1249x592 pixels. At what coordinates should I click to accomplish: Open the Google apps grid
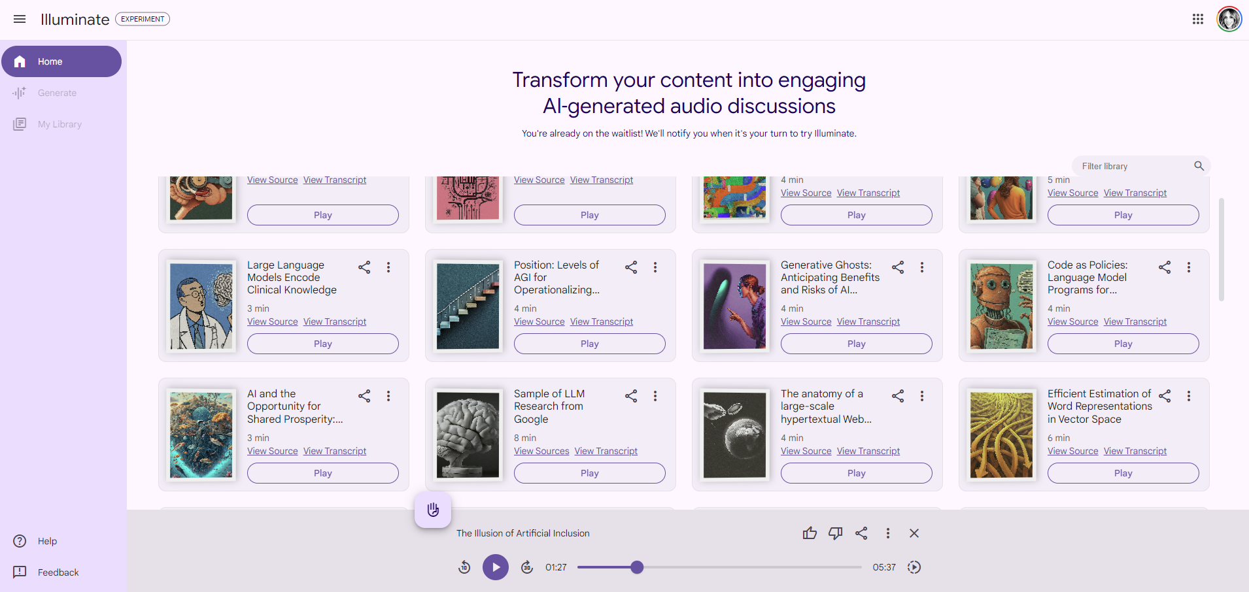click(1197, 19)
